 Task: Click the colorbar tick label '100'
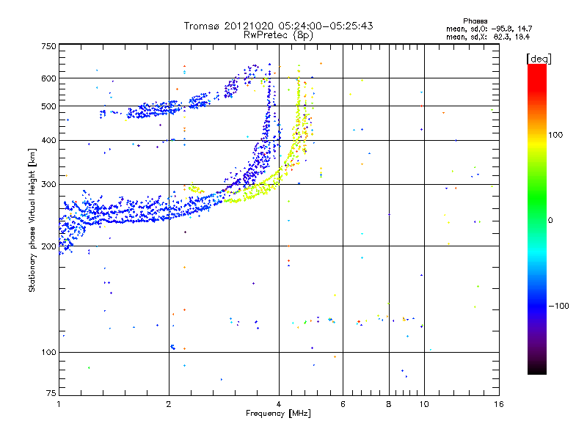pos(555,135)
